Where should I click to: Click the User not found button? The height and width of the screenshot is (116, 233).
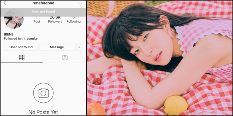21,47
